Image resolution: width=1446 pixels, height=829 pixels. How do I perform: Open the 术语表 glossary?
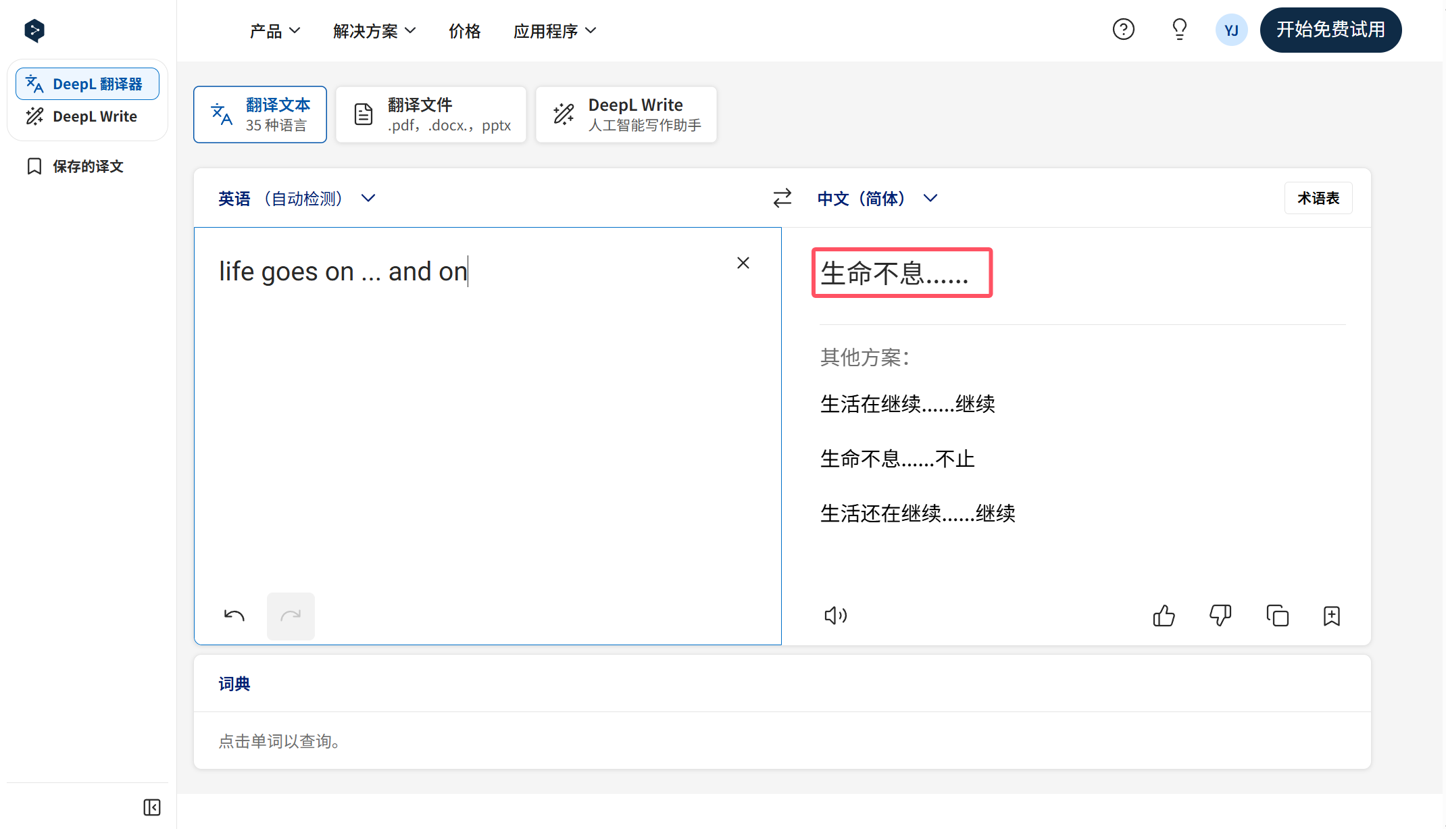click(x=1318, y=197)
